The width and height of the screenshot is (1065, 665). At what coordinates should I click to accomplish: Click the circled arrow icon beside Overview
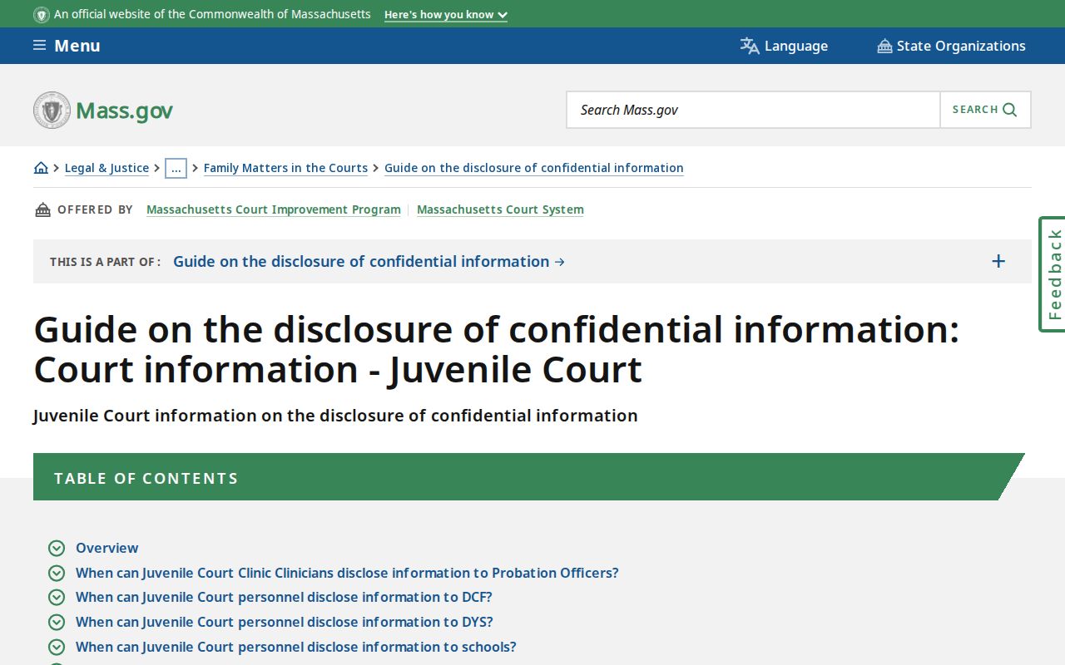57,548
